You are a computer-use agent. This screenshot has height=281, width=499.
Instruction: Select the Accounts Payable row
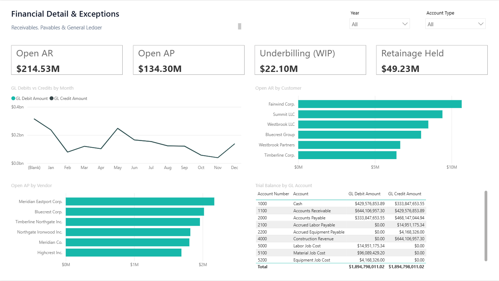tap(341, 218)
